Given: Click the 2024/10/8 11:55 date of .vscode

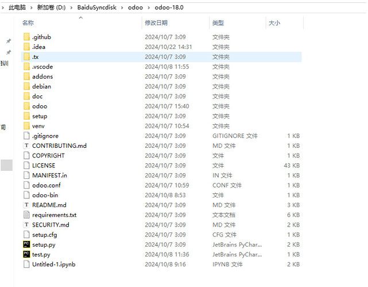Looking at the screenshot, I should tap(167, 67).
